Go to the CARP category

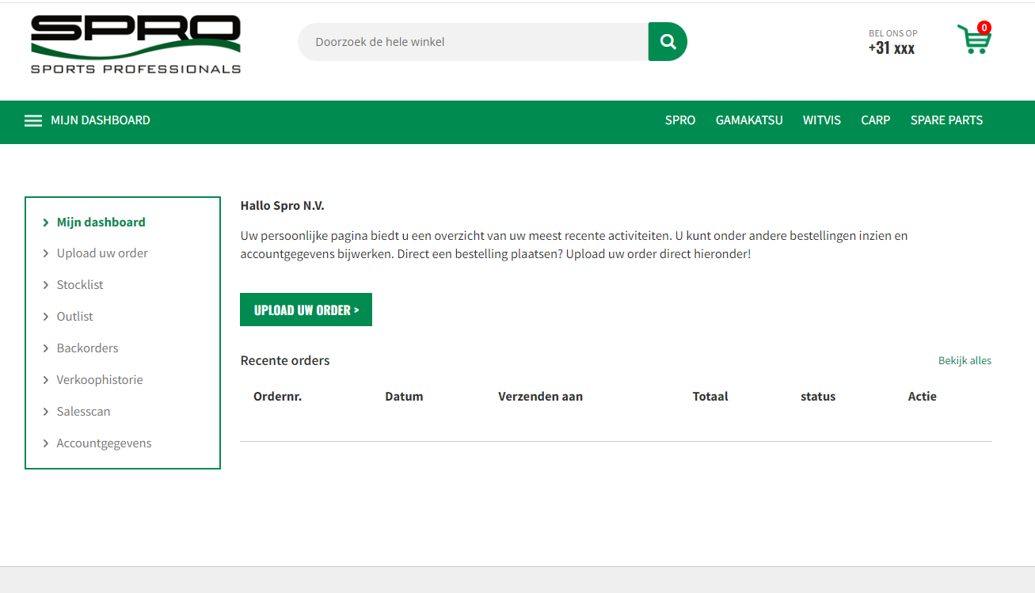pos(875,120)
